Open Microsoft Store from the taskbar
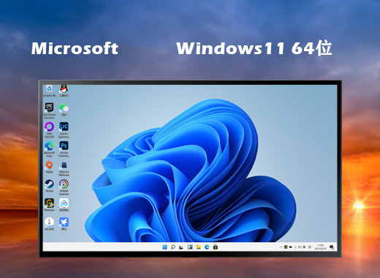Image resolution: width=380 pixels, height=278 pixels. [216, 247]
